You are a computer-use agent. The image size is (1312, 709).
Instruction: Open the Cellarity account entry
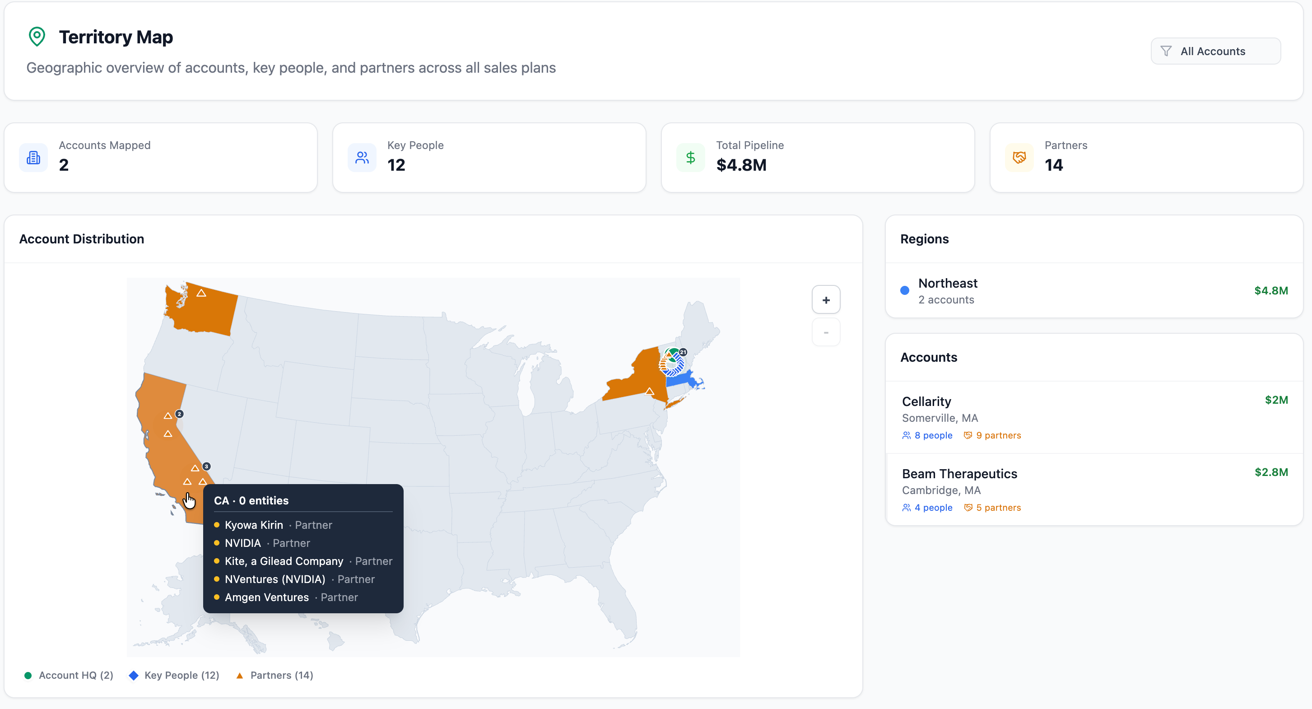(x=1093, y=417)
